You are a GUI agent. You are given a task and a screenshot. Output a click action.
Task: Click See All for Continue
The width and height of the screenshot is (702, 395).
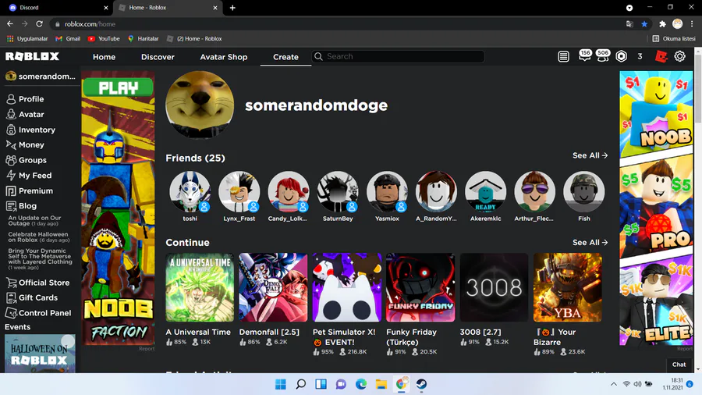click(590, 242)
